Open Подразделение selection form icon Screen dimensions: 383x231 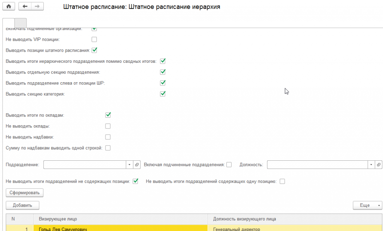tap(137, 164)
